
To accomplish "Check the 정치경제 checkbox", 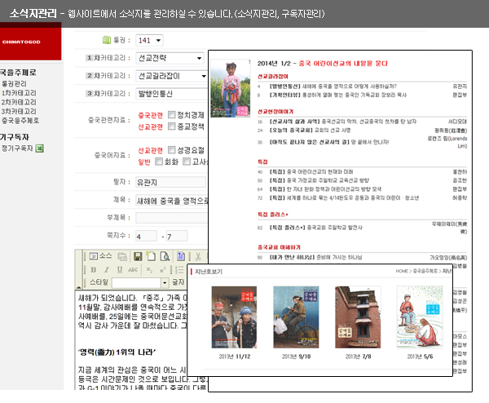I will 171,115.
